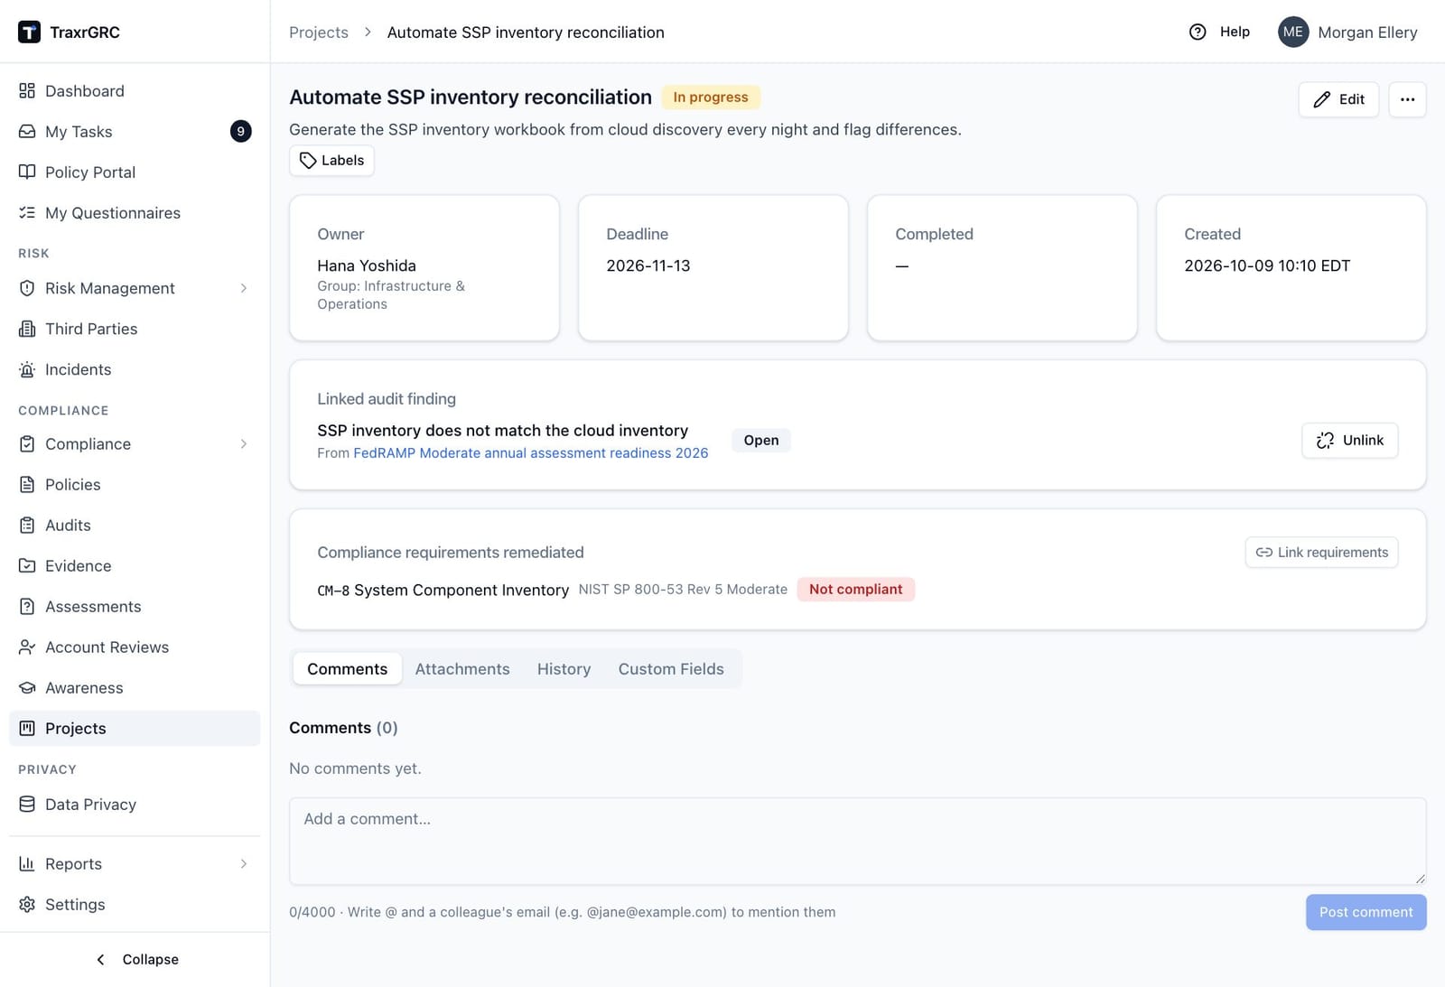1445x987 pixels.
Task: Open Third Parties section
Action: (x=135, y=329)
